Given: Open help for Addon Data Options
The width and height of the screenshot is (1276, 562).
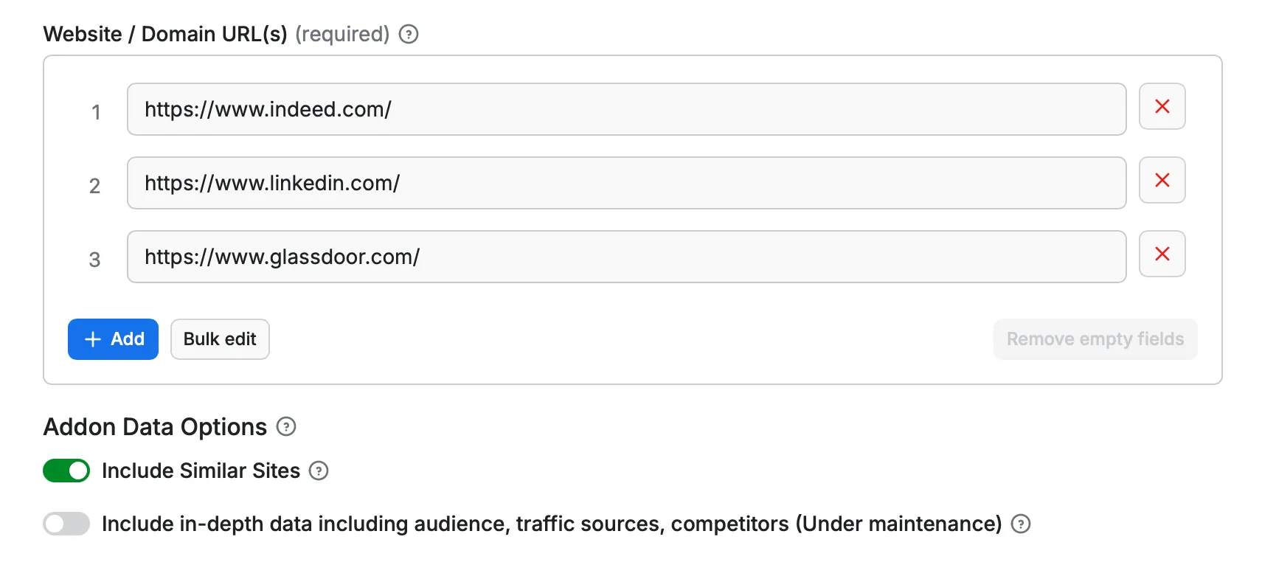Looking at the screenshot, I should point(287,426).
